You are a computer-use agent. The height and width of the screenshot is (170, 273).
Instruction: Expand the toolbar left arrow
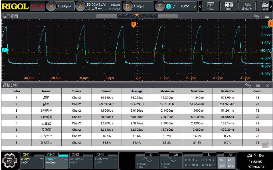(x=200, y=6)
